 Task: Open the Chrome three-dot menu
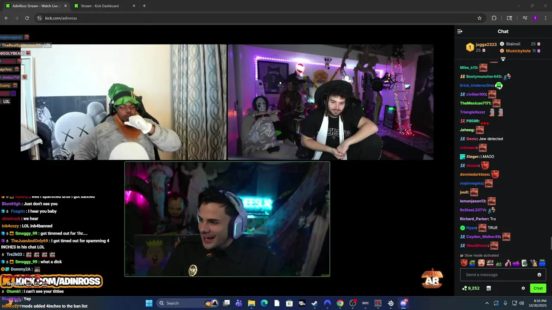[546, 18]
